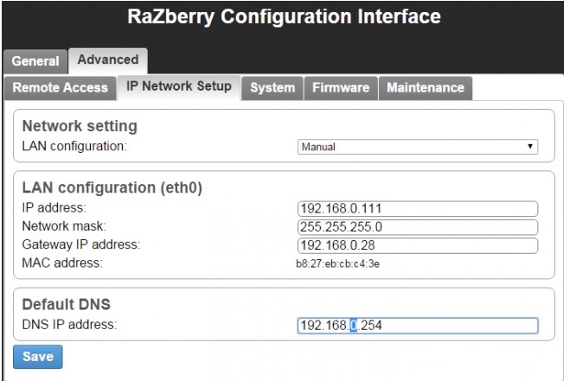
Task: Click the 'Network mask:' label
Action: pyautogui.click(x=64, y=226)
